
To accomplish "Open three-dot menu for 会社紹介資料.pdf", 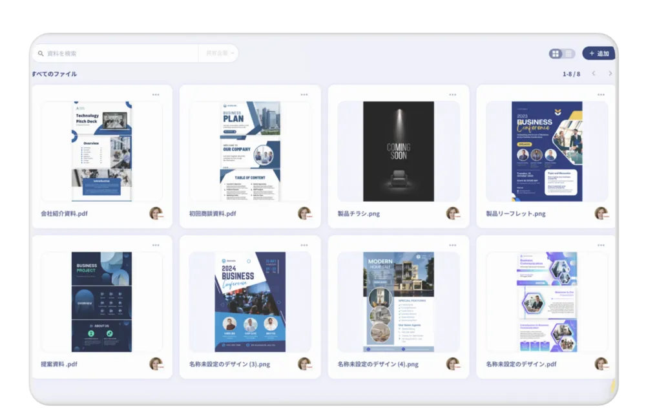I will 156,94.
